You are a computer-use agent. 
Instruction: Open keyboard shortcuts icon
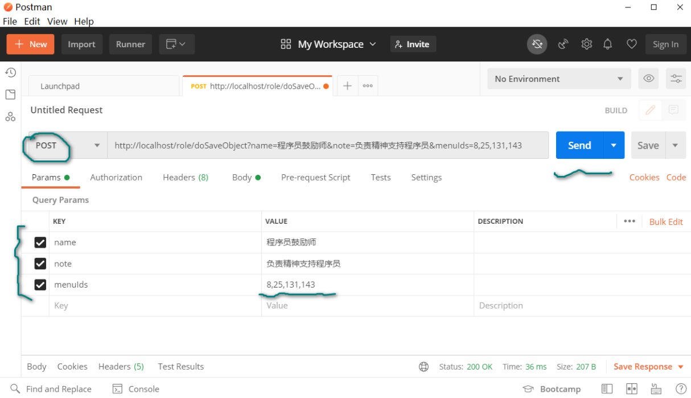pyautogui.click(x=656, y=389)
